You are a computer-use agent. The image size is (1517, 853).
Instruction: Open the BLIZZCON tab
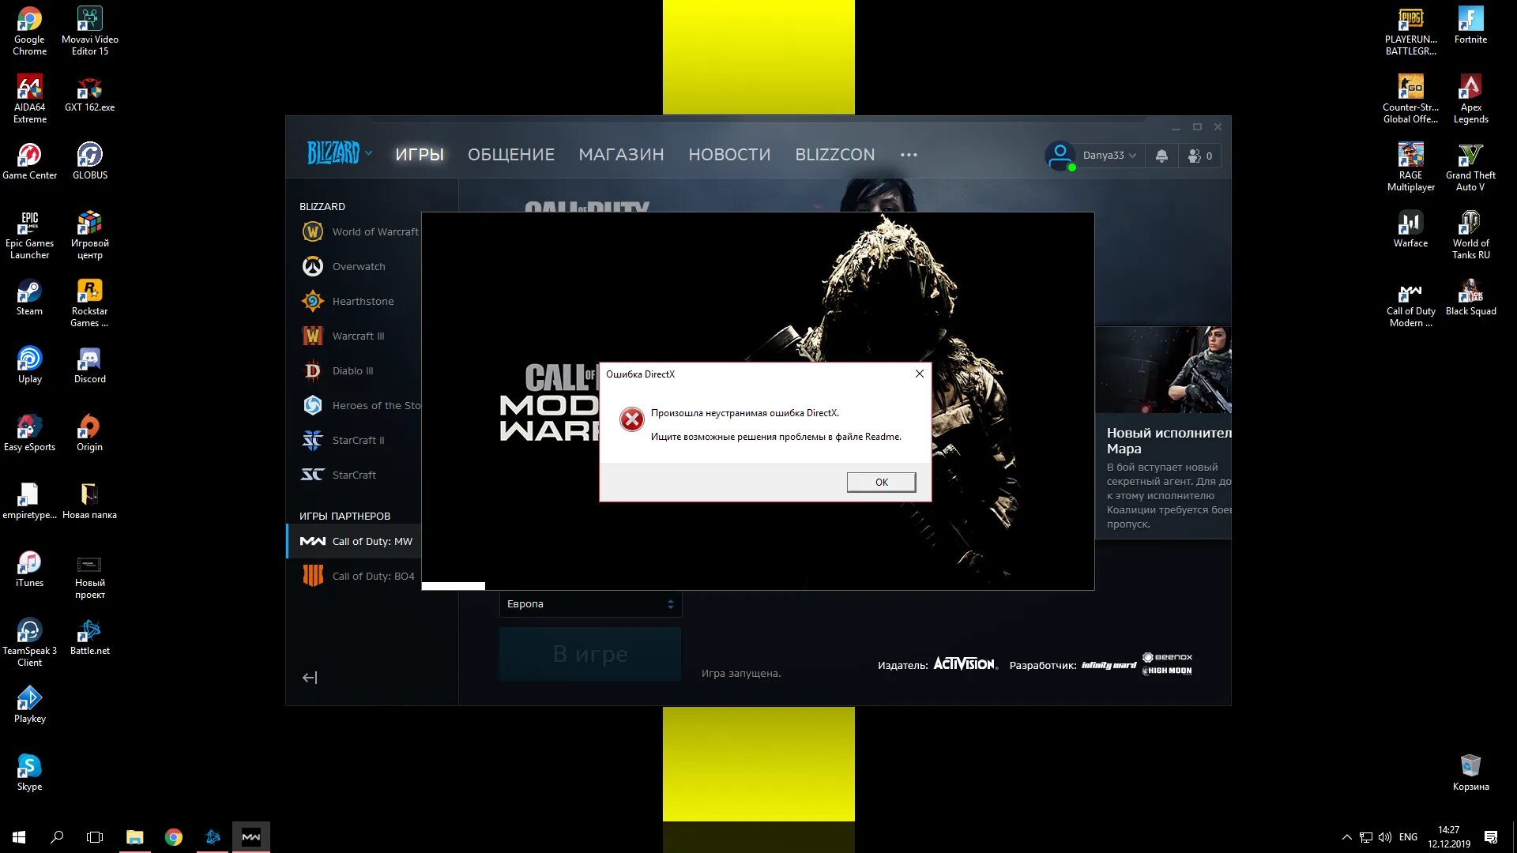coord(834,155)
